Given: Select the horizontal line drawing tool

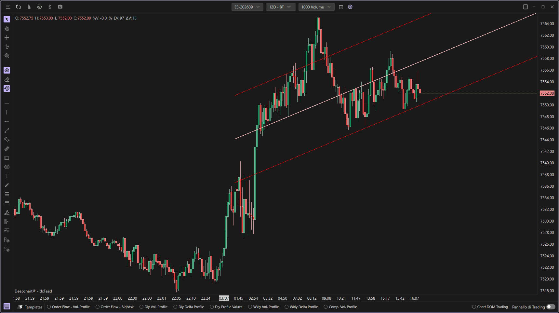Looking at the screenshot, I should [7, 103].
